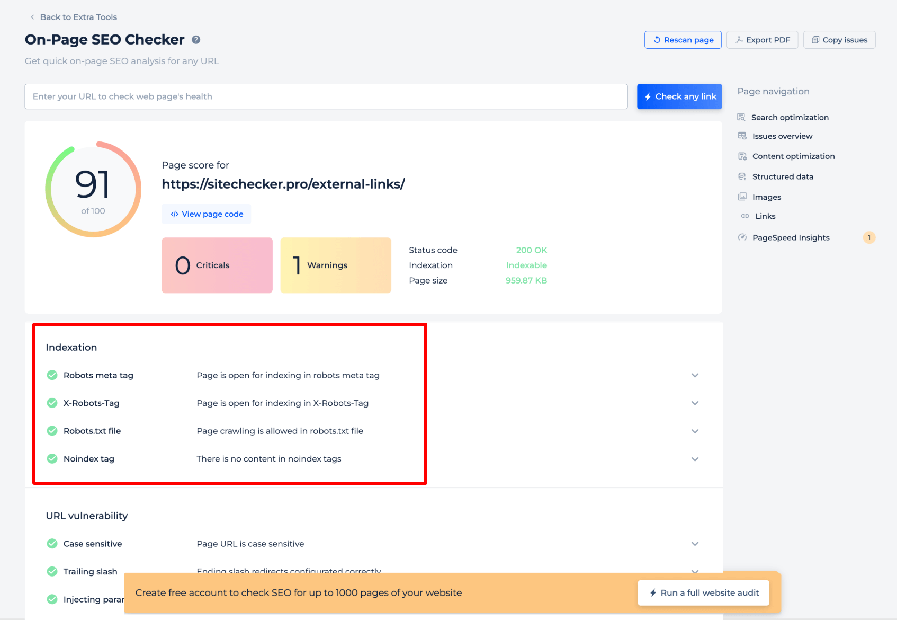
Task: Click the 0 Criticals card
Action: click(x=217, y=265)
